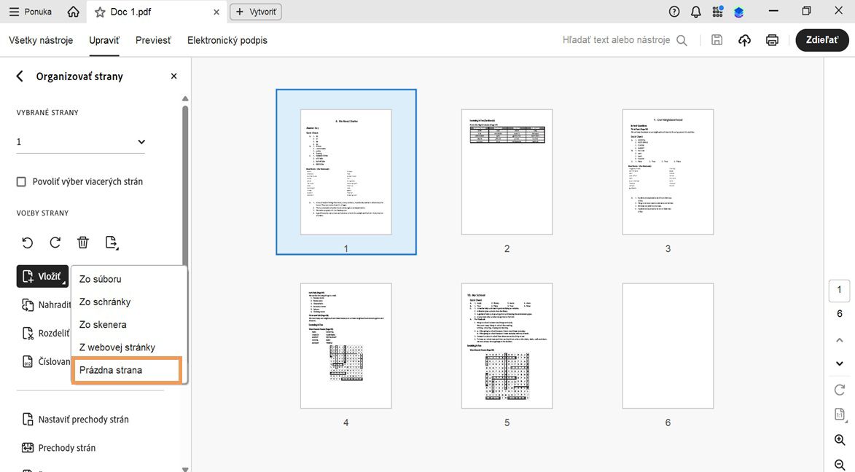
Task: Go back from Organizovať strany panel
Action: [20, 76]
